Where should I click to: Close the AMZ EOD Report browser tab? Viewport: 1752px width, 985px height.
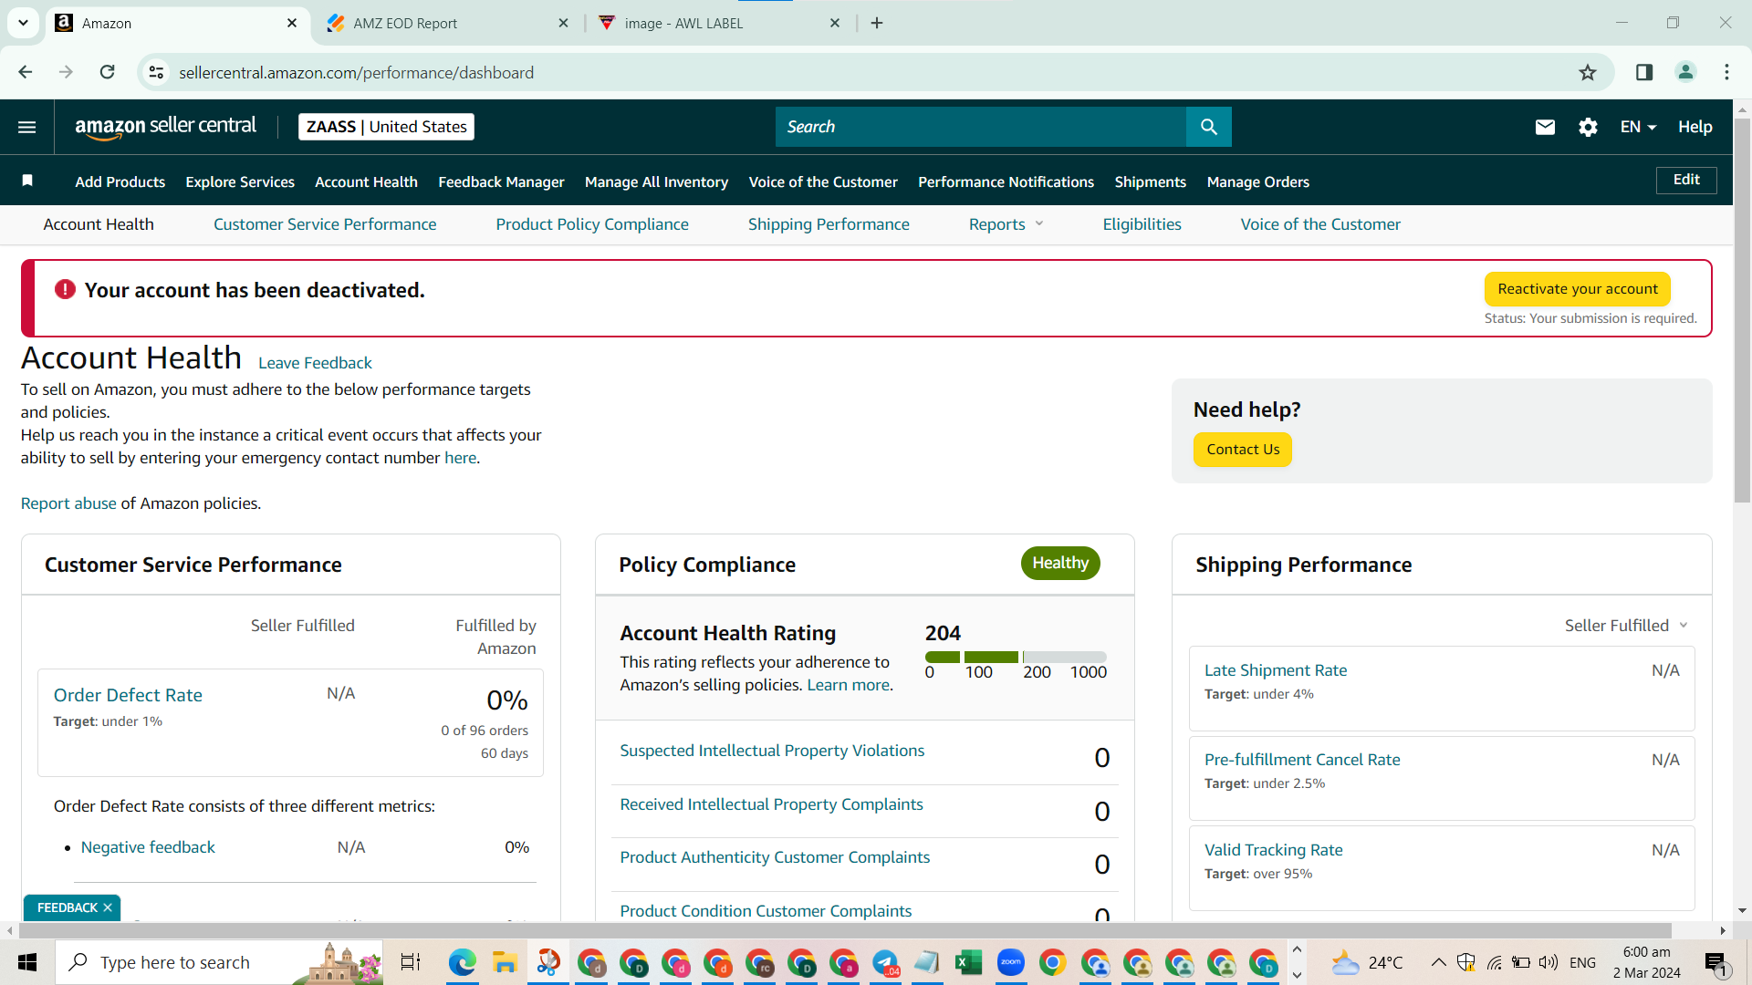point(563,23)
